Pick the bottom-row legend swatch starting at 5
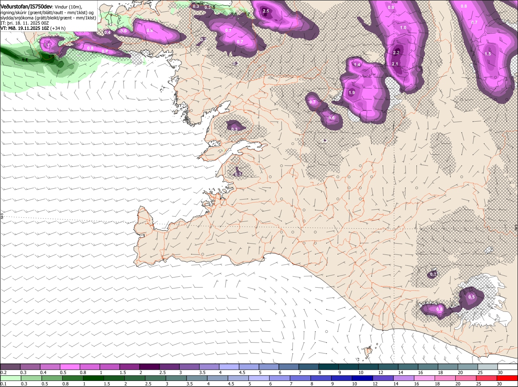The width and height of the screenshot is (518, 387). (259, 378)
